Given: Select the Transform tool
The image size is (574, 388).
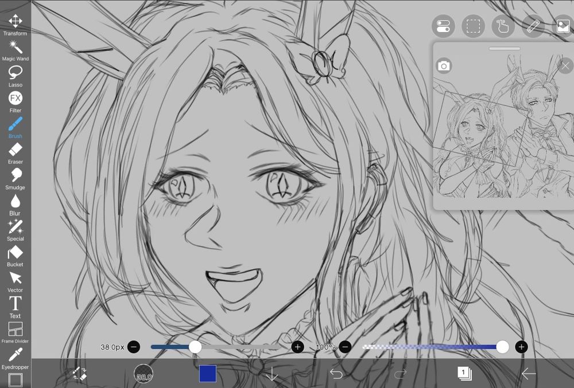Looking at the screenshot, I should [x=15, y=25].
